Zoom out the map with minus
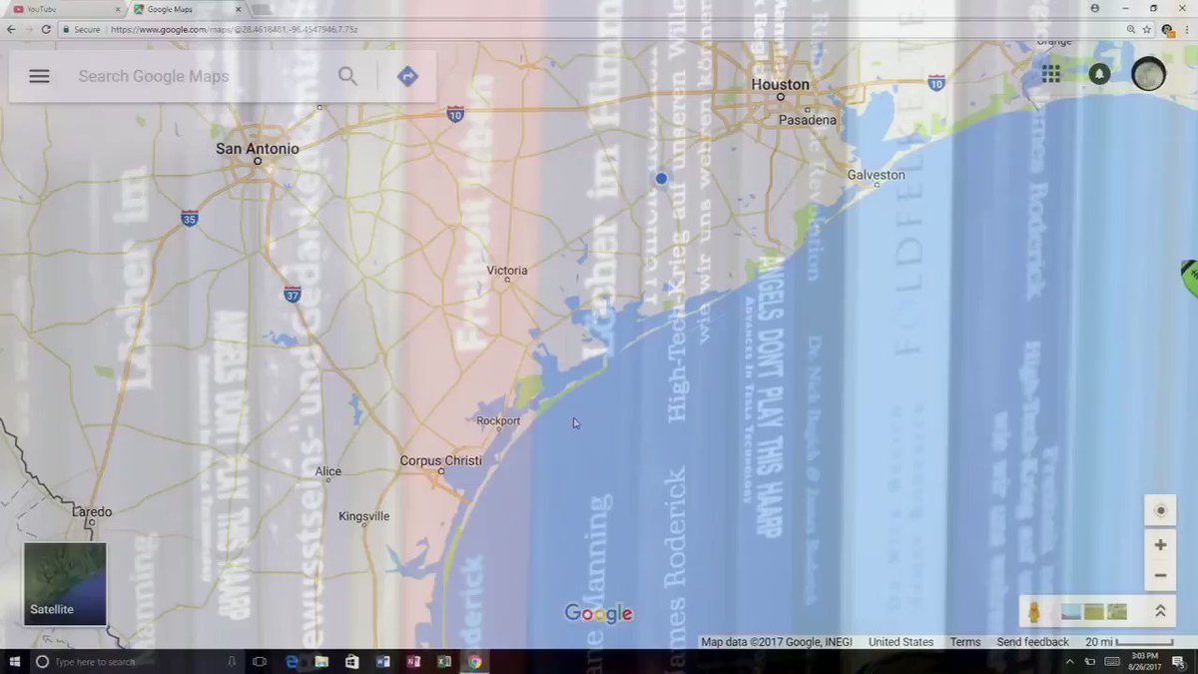 1160,575
